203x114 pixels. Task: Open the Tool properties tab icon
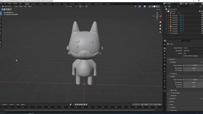pos(165,44)
